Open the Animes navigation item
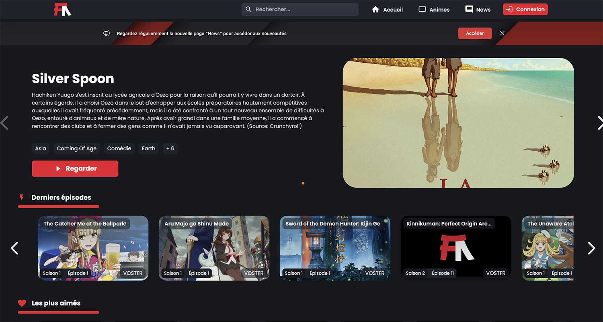The height and width of the screenshot is (322, 603). 434,9
